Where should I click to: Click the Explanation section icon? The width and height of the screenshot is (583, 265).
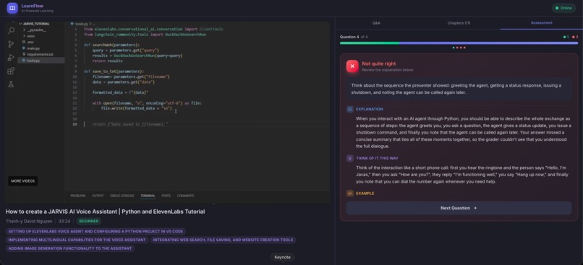[x=349, y=109]
